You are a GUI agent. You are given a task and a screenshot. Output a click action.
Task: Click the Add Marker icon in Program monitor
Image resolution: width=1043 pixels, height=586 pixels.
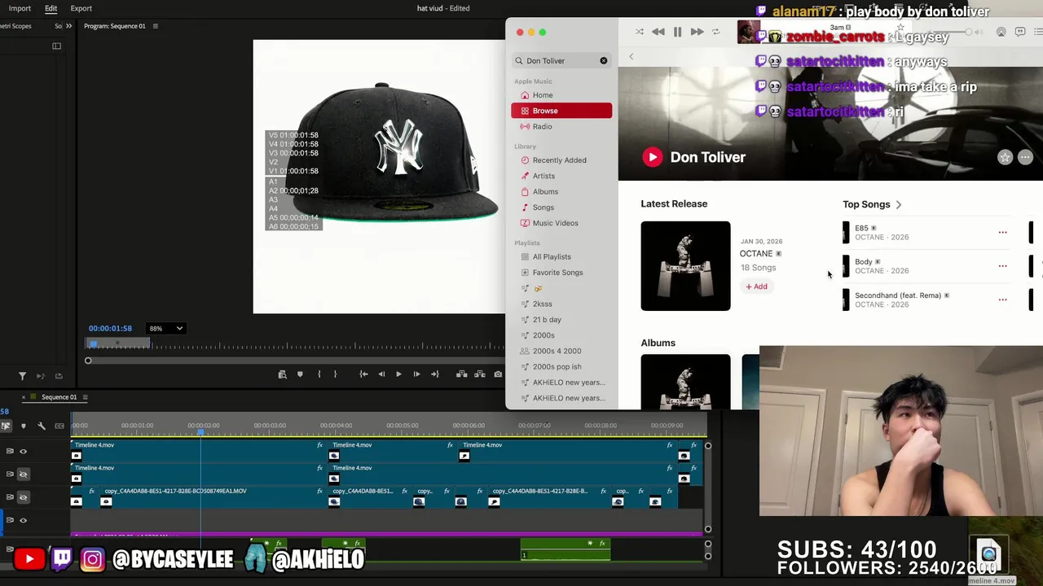(300, 374)
